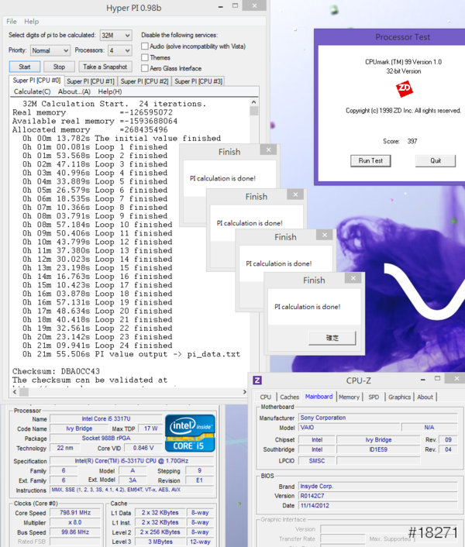
Task: Click the CPU-Z title bar icon
Action: tap(257, 380)
